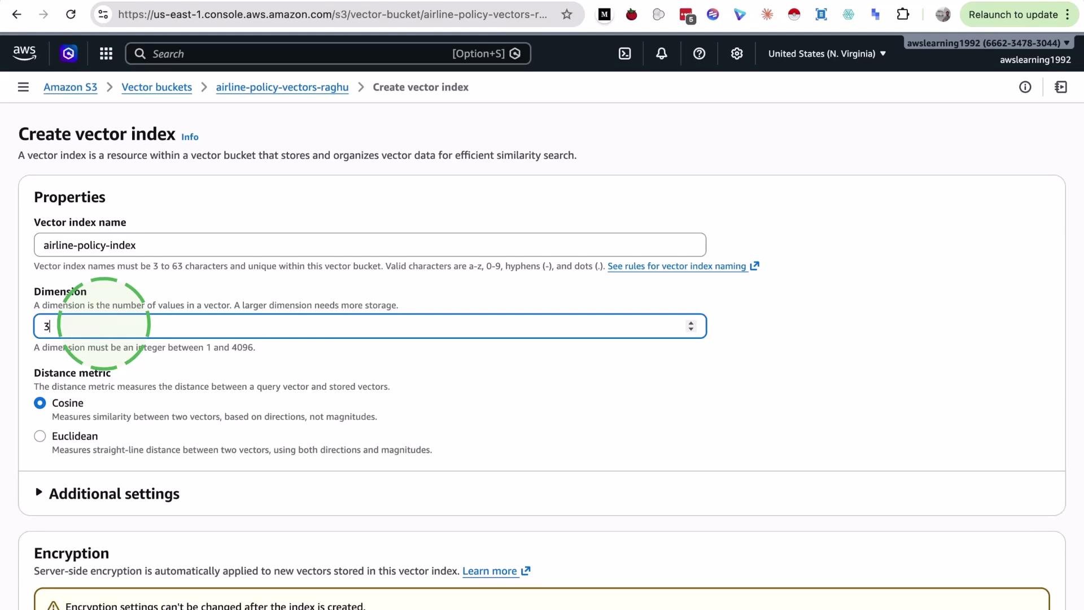Image resolution: width=1084 pixels, height=610 pixels.
Task: Adjust the Dimension field stepper arrows
Action: [x=690, y=326]
